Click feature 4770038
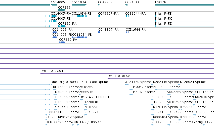Viewport: 214px width, 126px height. tap(91, 102)
